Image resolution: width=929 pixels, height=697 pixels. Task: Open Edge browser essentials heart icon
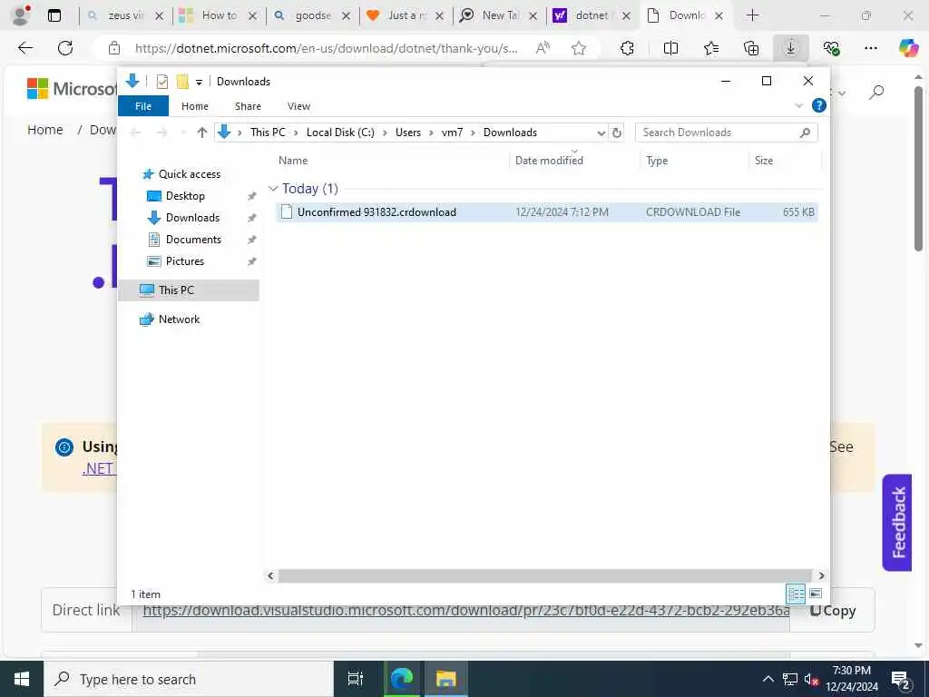pyautogui.click(x=831, y=48)
